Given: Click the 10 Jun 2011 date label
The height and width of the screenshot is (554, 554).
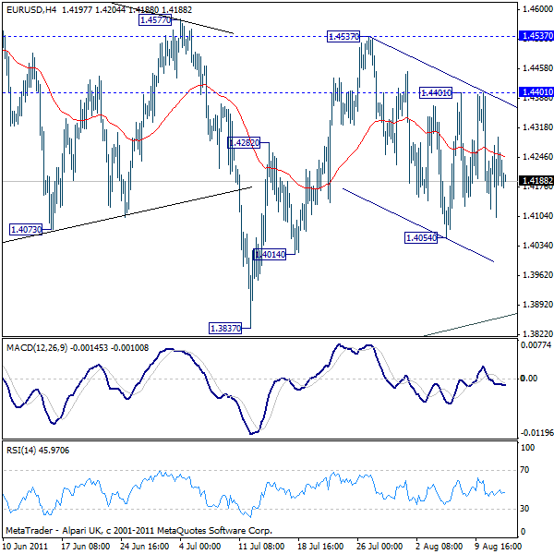Looking at the screenshot, I should point(25,547).
